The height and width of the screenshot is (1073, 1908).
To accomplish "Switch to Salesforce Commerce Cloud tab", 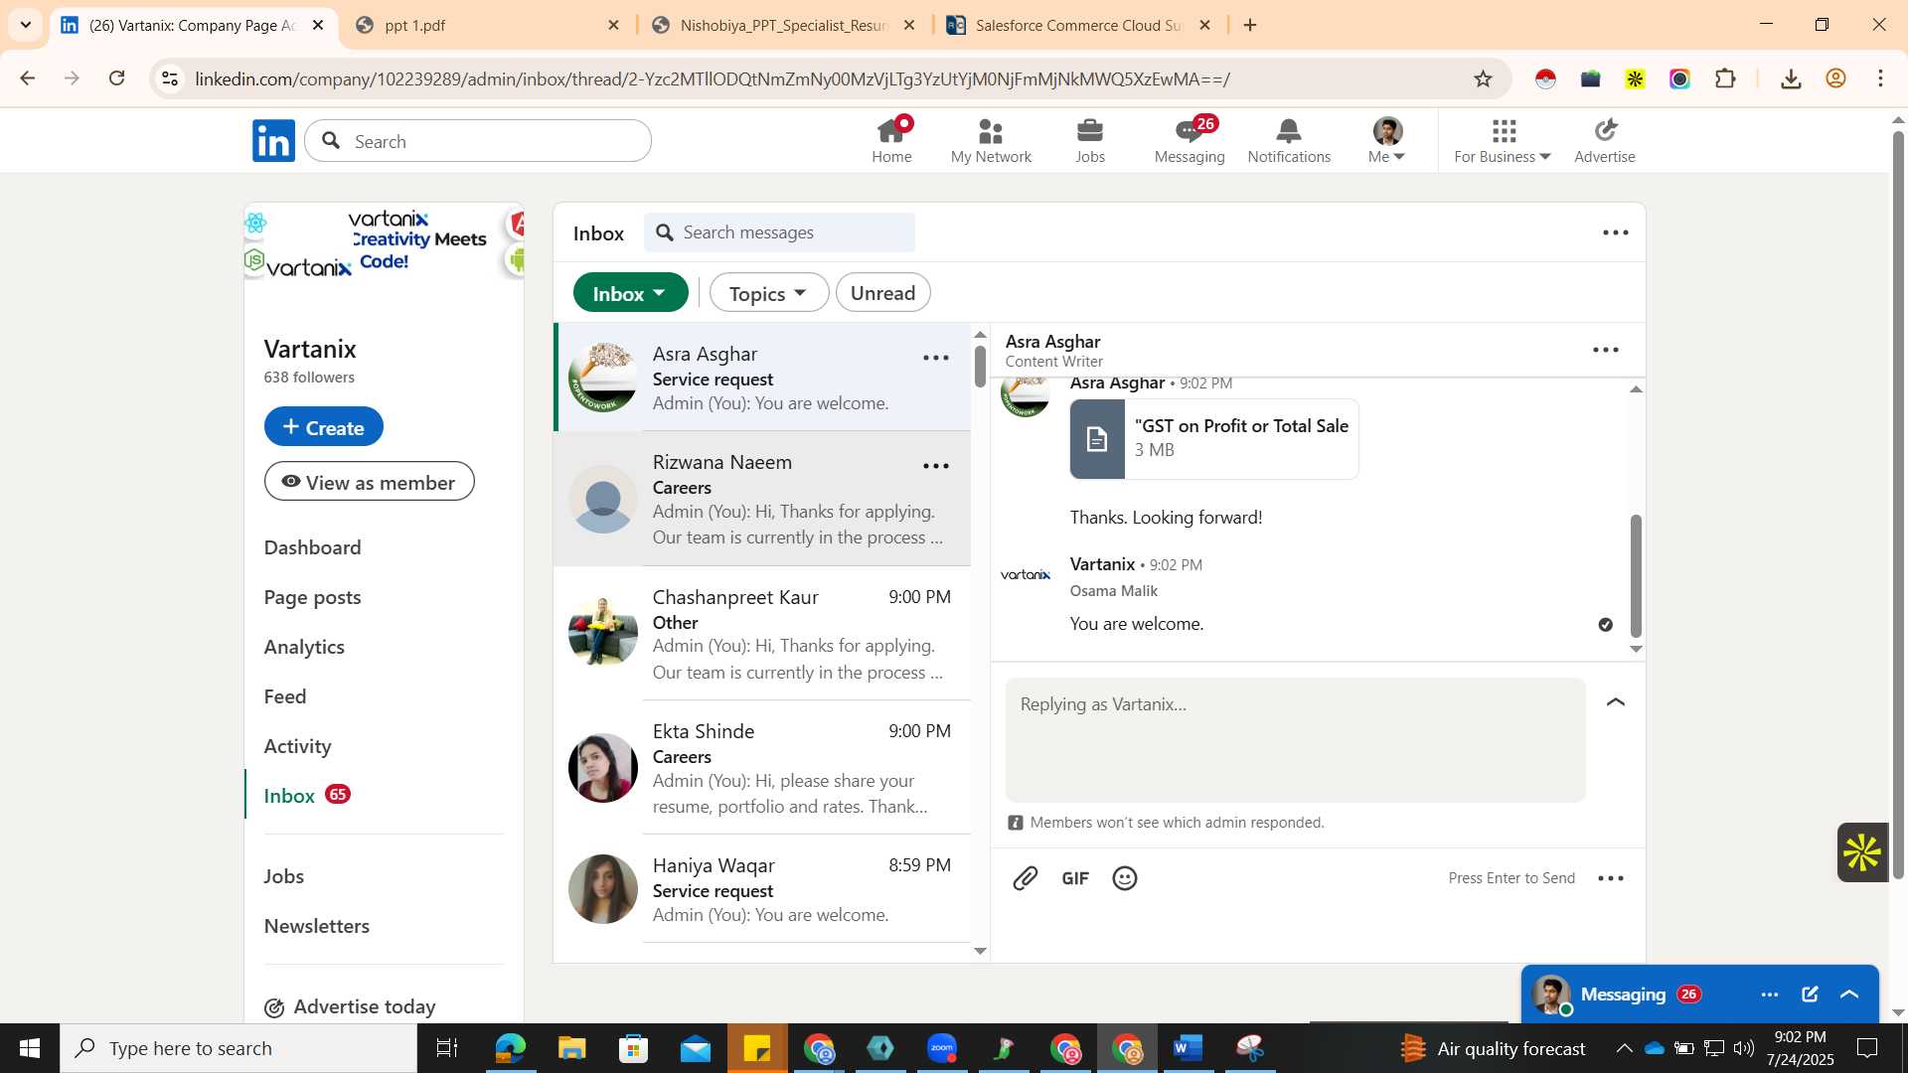I will (x=1078, y=26).
